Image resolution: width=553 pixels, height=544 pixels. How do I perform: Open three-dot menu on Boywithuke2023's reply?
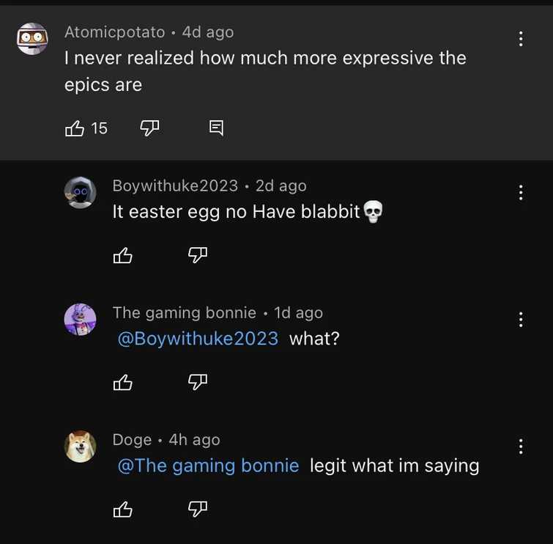click(521, 193)
